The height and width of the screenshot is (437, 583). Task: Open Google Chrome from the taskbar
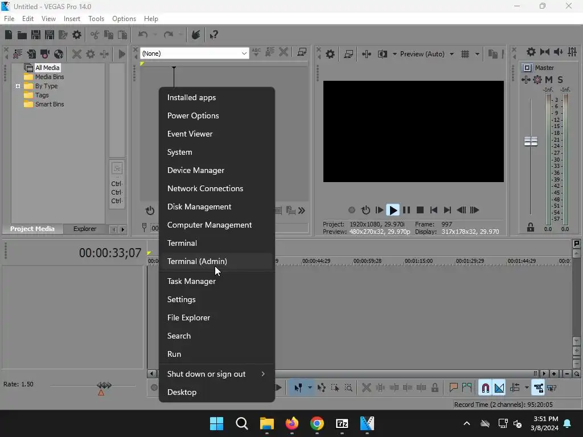(317, 423)
